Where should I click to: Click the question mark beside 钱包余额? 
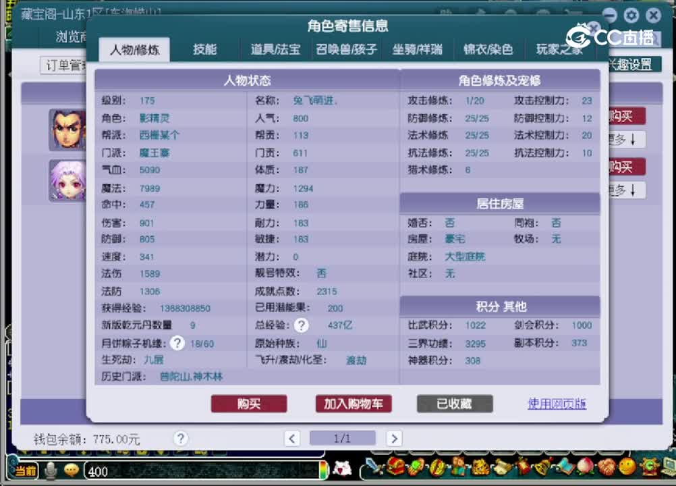[x=181, y=438]
